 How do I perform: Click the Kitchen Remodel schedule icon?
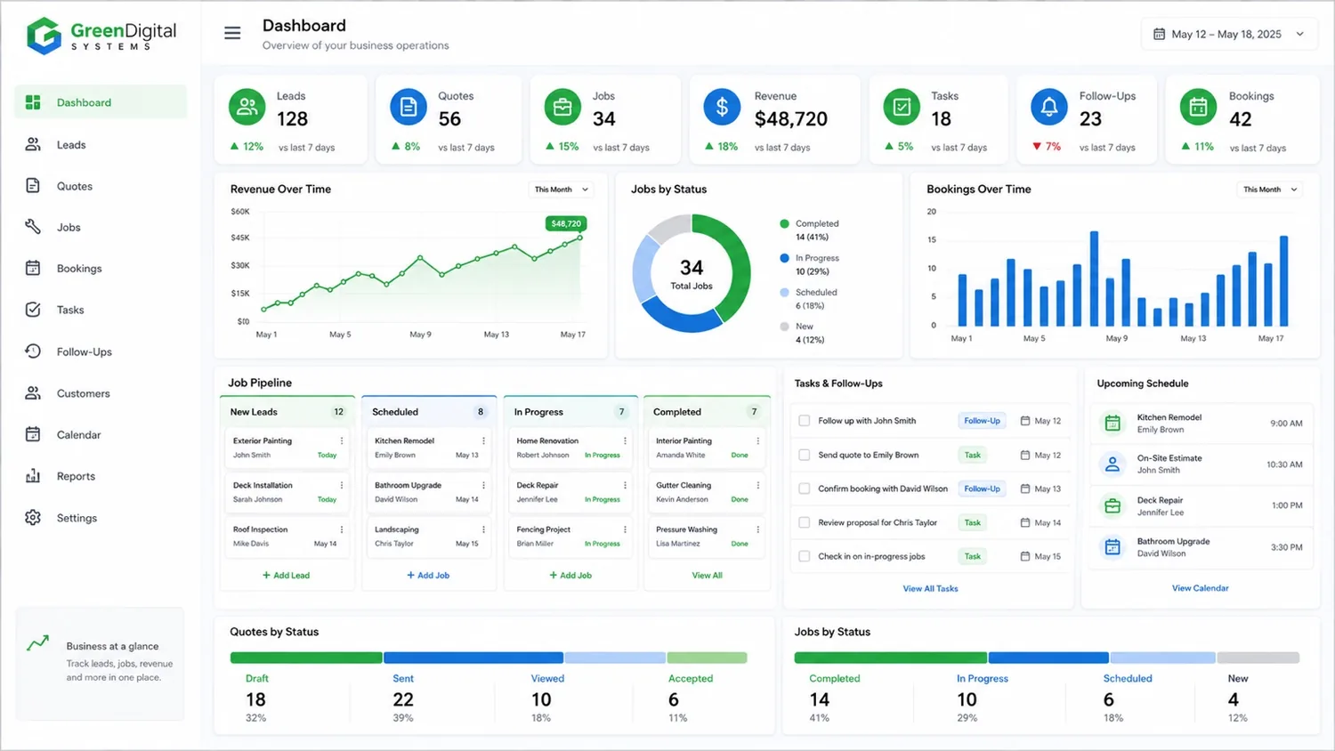pos(1112,424)
